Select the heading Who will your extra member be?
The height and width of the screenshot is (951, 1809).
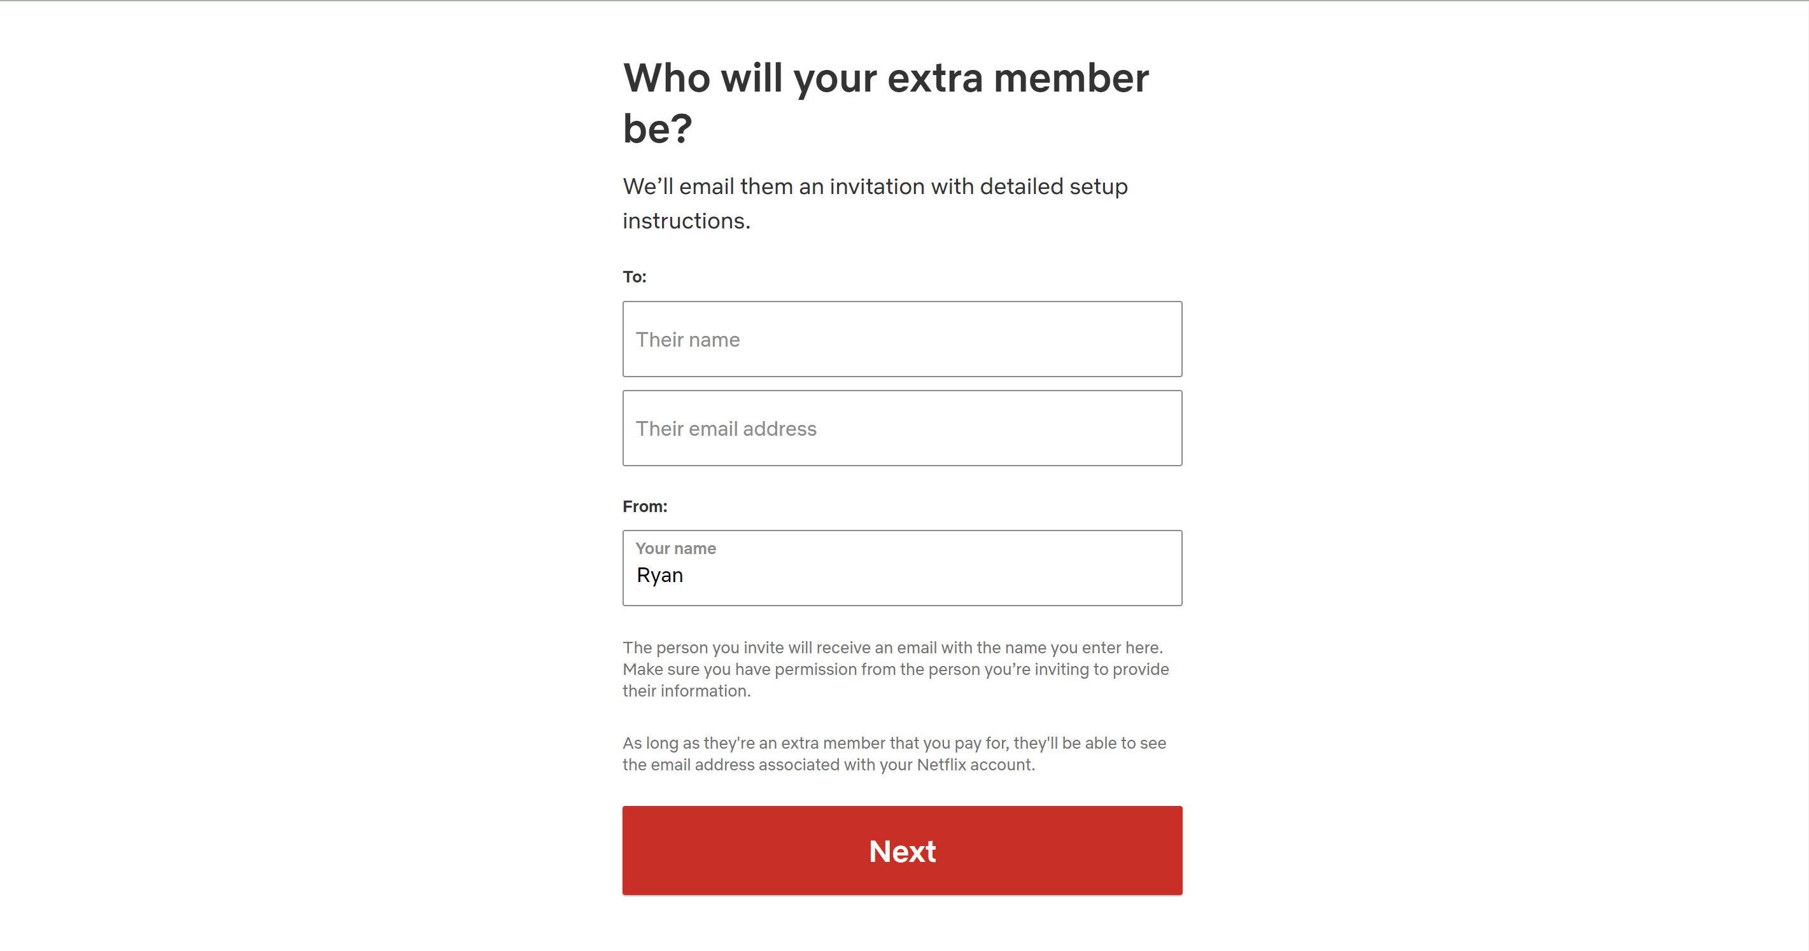click(884, 101)
